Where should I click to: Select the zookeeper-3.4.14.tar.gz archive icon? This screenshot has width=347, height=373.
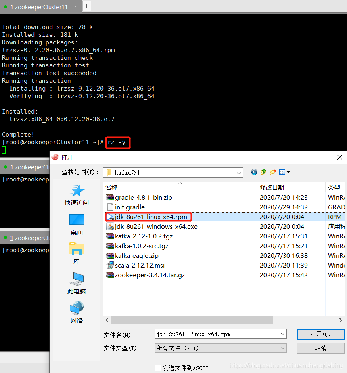(x=110, y=275)
